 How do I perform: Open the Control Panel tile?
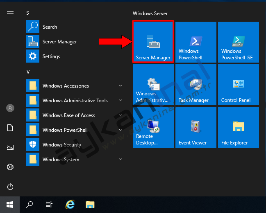point(238,85)
